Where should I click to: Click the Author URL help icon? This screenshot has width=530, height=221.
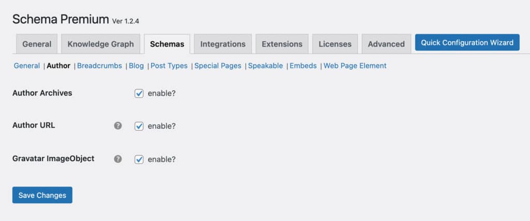tap(117, 126)
